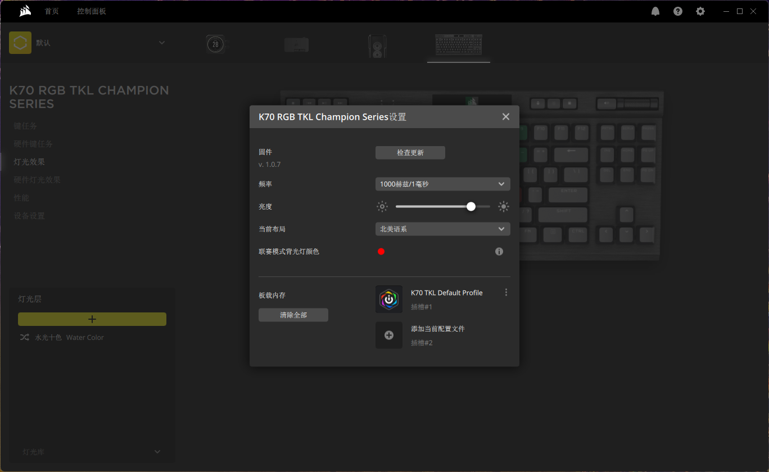Click the 插槽#2 slot label
This screenshot has height=472, width=769.
click(422, 343)
